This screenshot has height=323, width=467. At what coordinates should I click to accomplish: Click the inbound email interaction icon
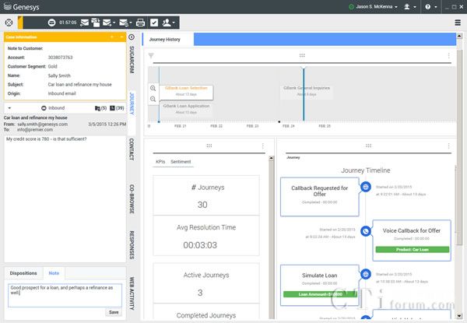point(51,23)
